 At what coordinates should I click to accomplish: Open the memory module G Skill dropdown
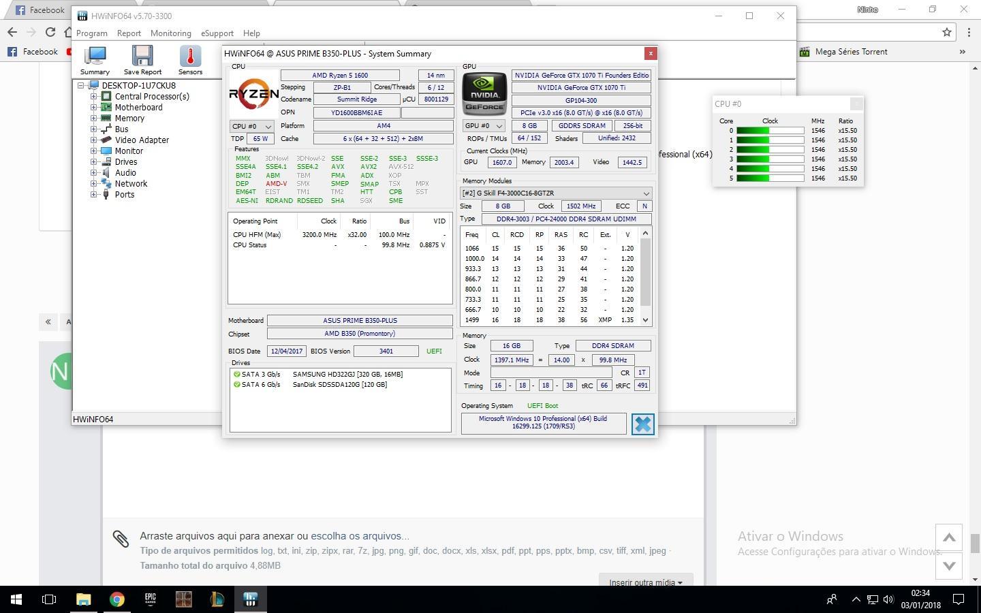[x=556, y=193]
